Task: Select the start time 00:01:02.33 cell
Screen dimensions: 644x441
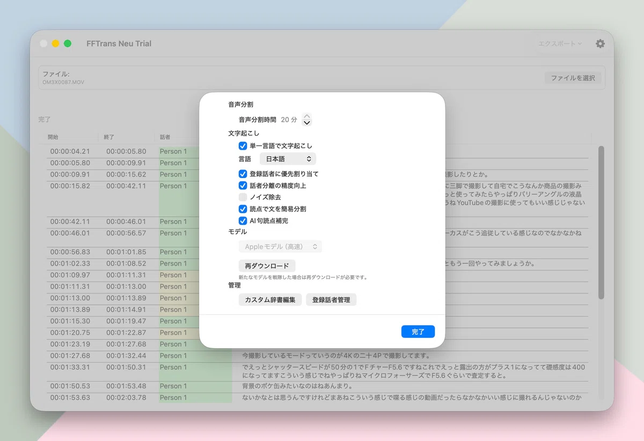Action: pos(70,264)
